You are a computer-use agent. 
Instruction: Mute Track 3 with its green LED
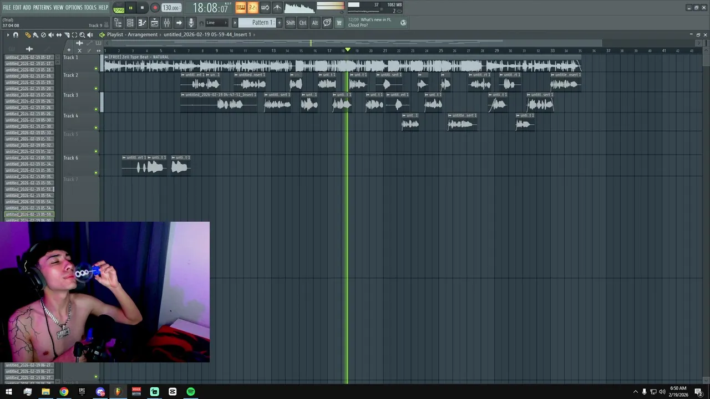[96, 109]
